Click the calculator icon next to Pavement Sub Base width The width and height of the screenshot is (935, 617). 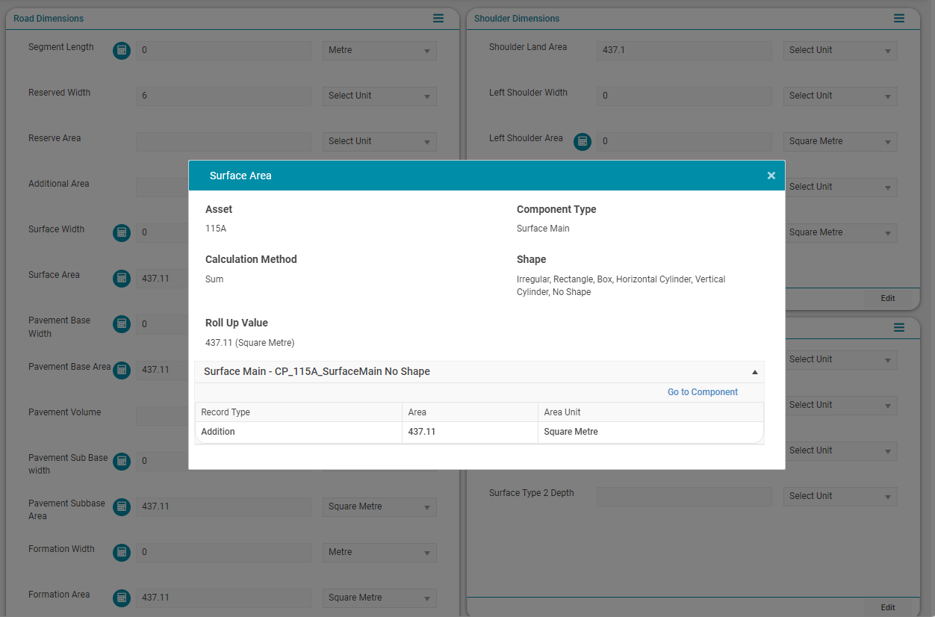[x=122, y=461]
